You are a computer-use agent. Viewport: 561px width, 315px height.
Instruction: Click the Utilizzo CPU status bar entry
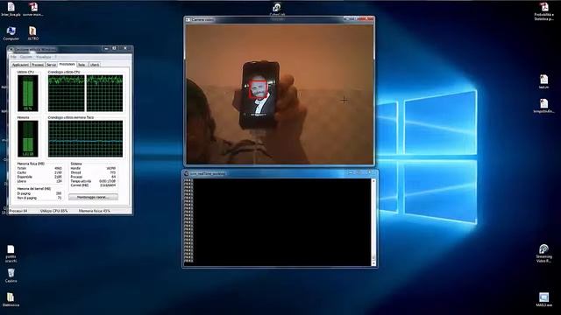tap(53, 211)
